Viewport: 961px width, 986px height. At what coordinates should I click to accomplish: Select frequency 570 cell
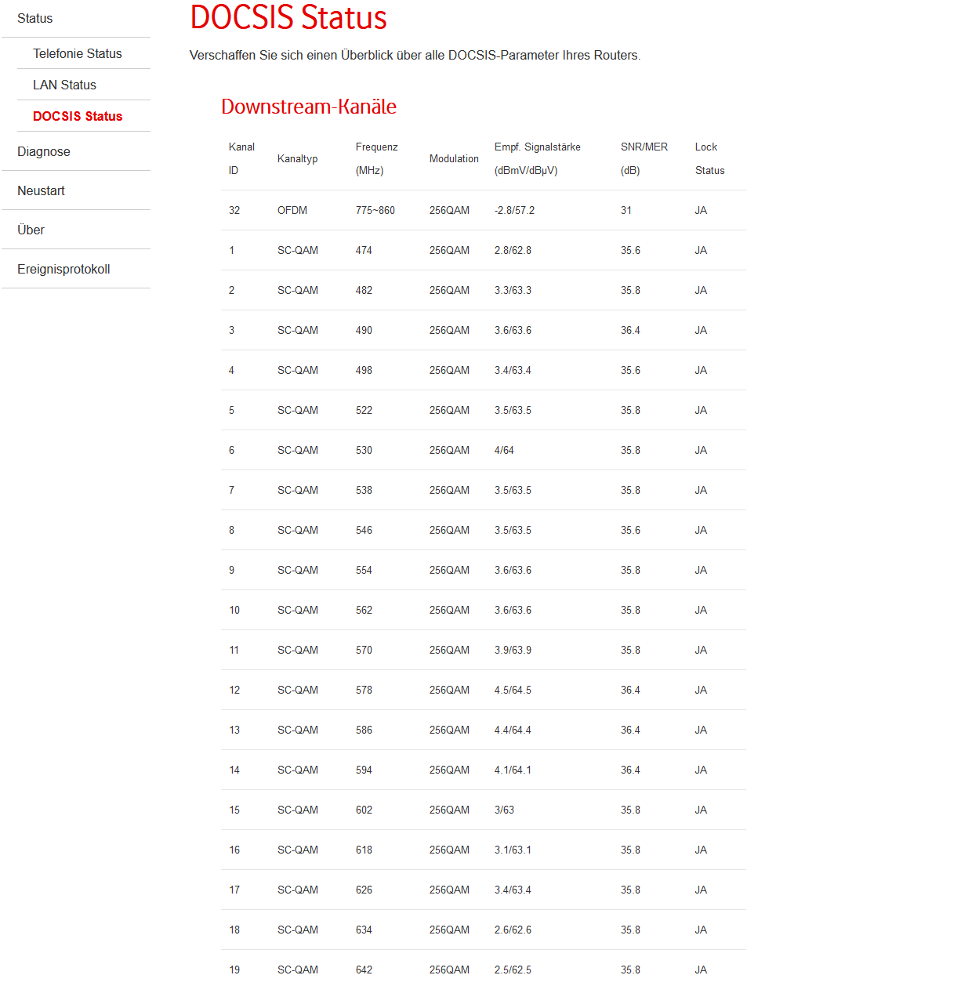click(x=364, y=650)
